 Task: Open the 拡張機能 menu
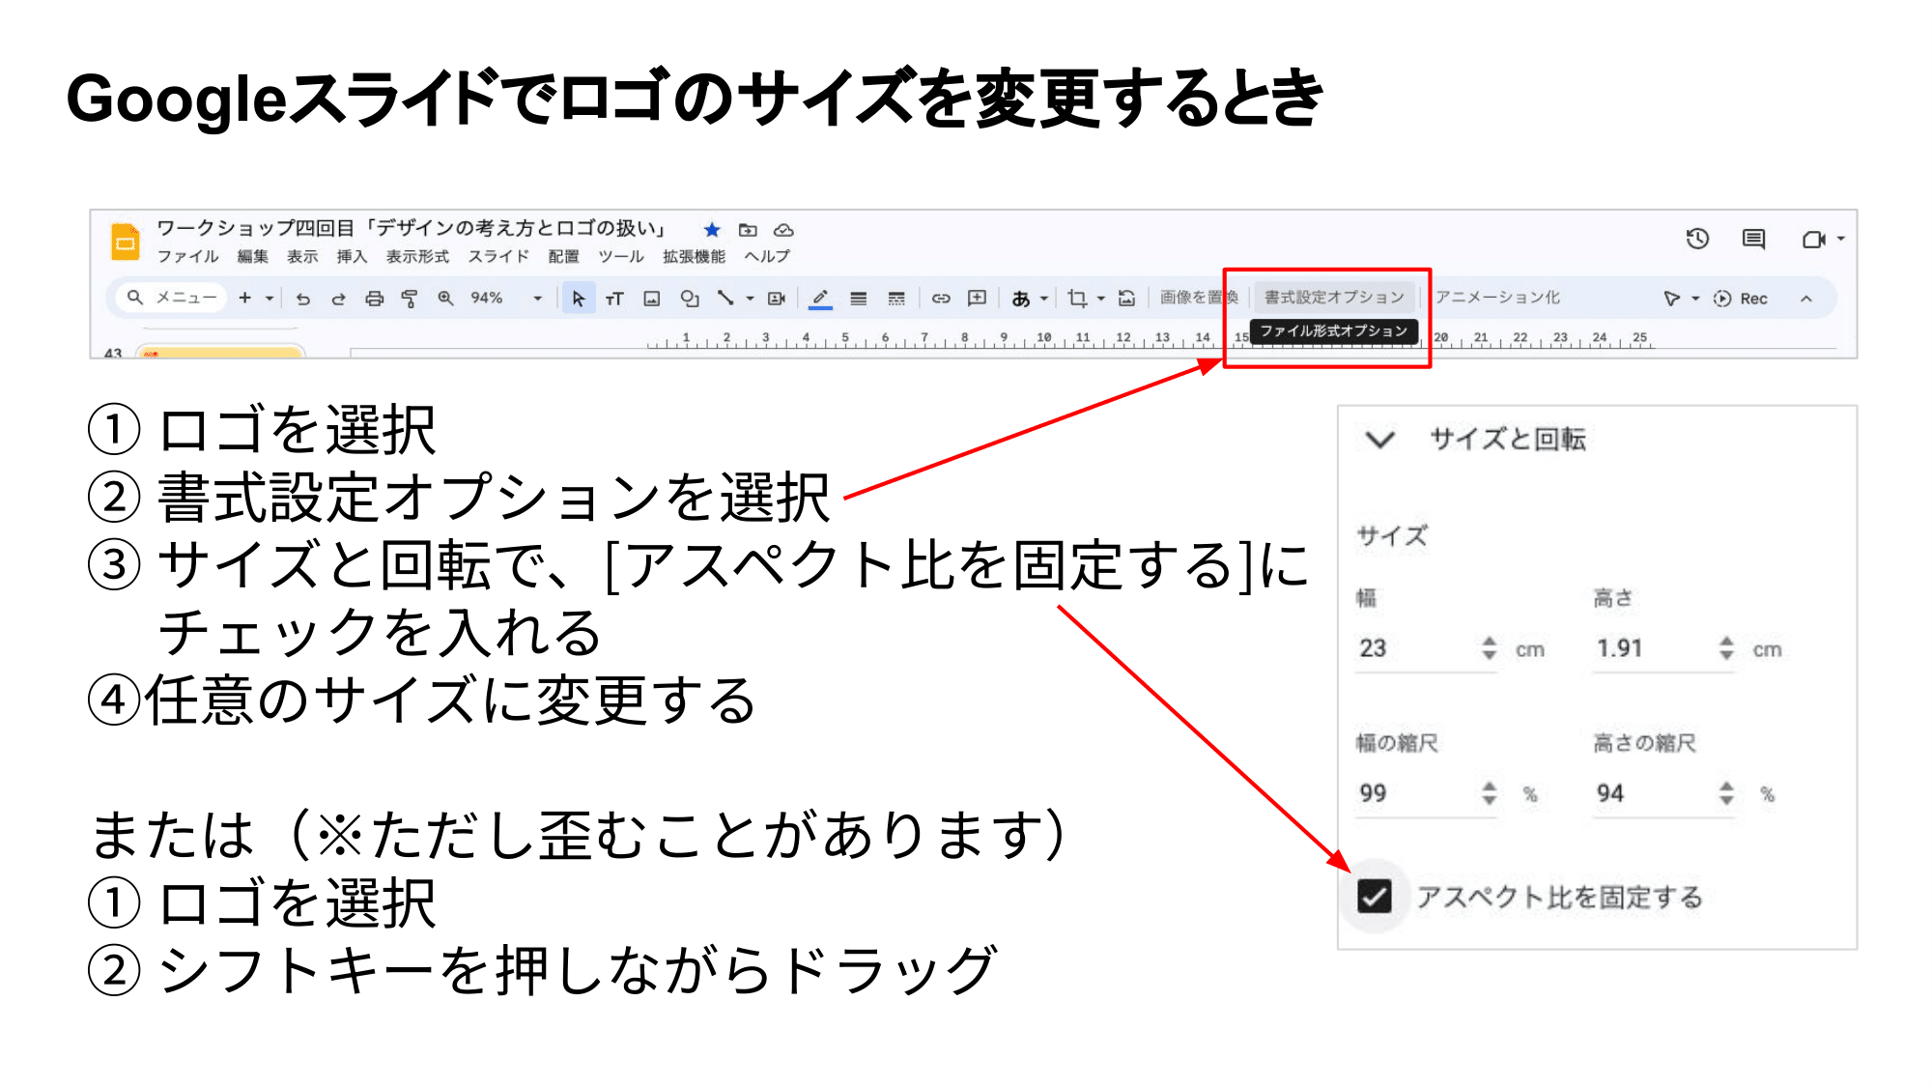click(694, 256)
